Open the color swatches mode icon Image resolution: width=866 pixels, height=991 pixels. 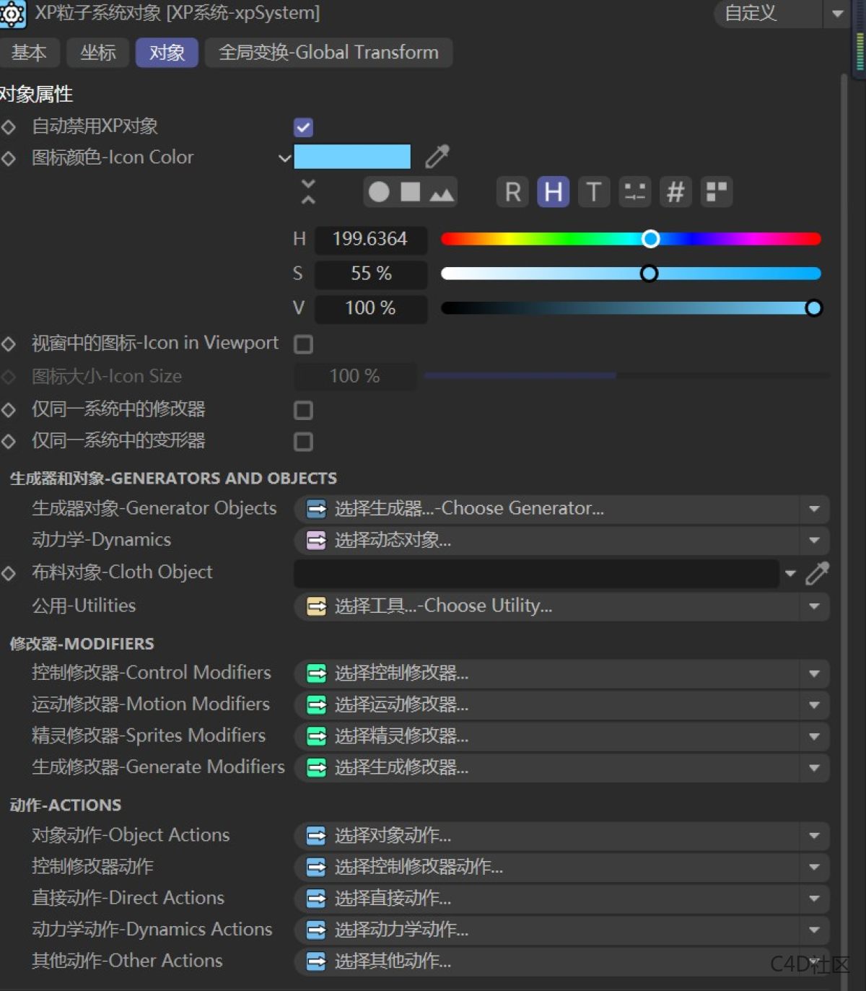click(x=717, y=192)
